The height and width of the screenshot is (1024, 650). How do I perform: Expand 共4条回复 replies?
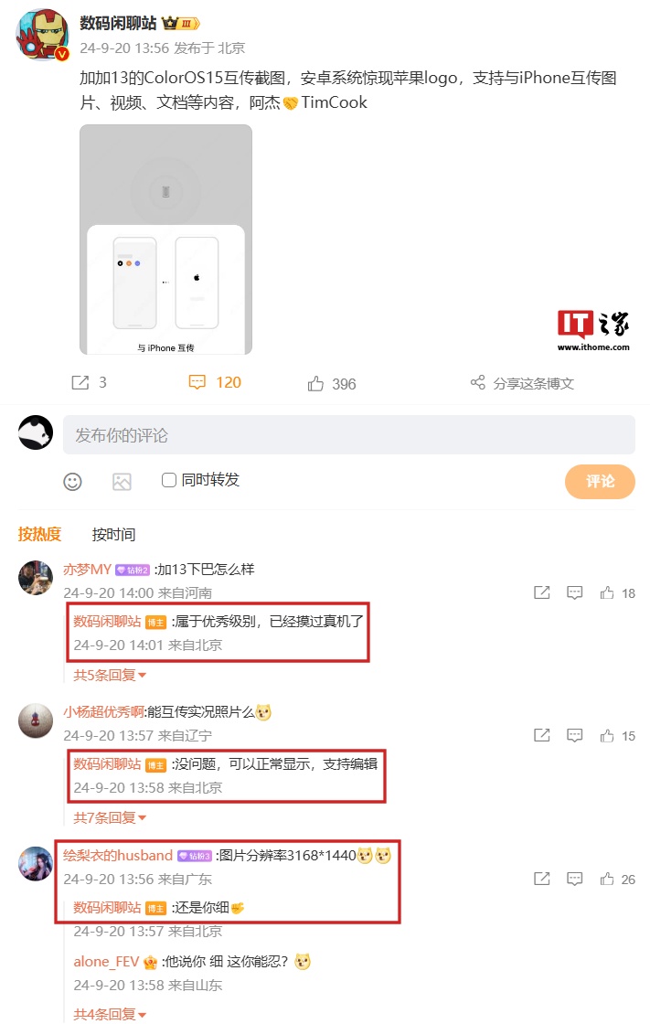(110, 1014)
